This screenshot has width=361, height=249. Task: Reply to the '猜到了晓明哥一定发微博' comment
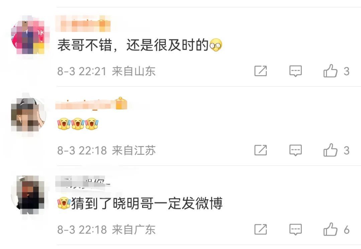pyautogui.click(x=295, y=229)
